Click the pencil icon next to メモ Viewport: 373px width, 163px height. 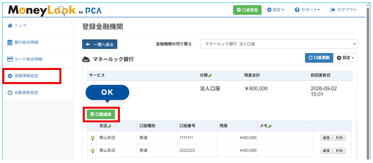tap(270, 126)
